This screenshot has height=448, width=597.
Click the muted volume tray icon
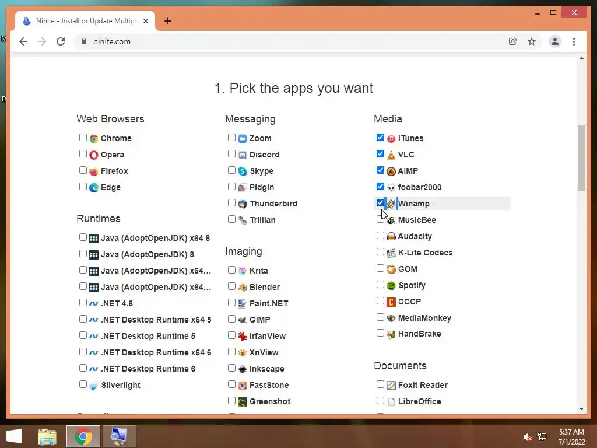pos(528,437)
